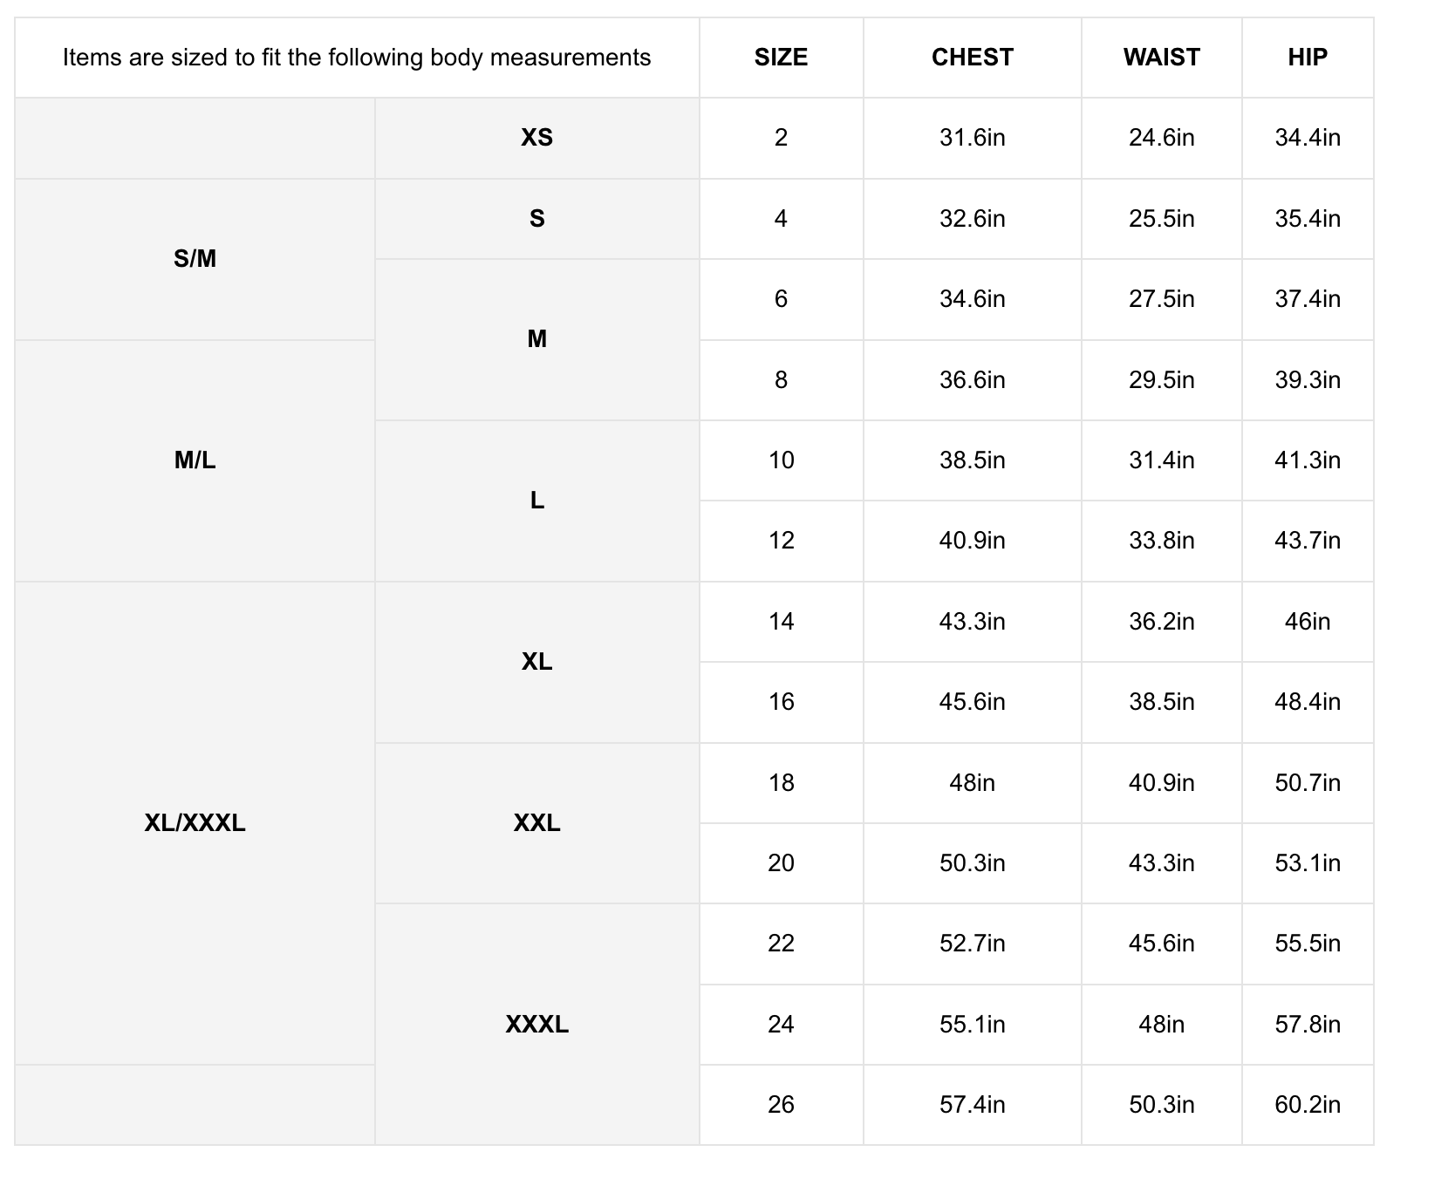The width and height of the screenshot is (1455, 1179).
Task: Click the body measurements description header
Action: point(357,58)
